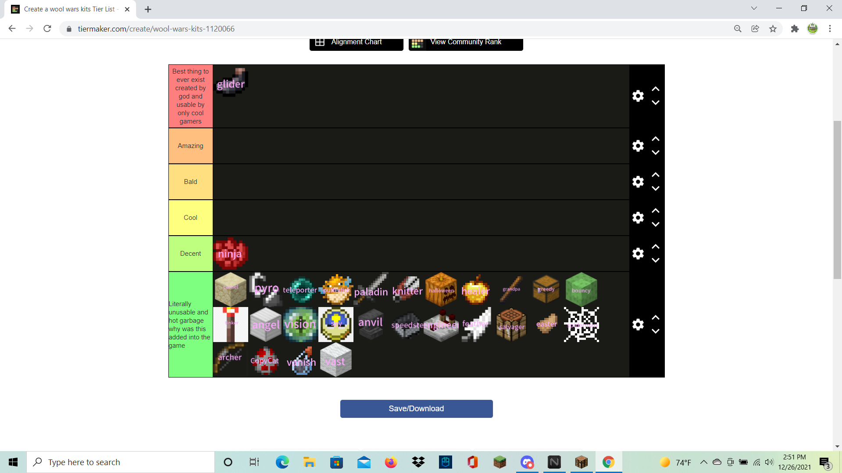Reload the tiermaker page
This screenshot has height=473, width=842.
(47, 29)
